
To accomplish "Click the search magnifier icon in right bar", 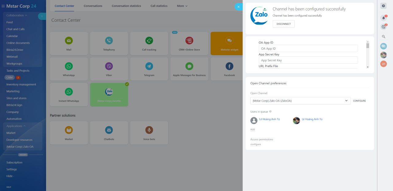I will [x=383, y=37].
